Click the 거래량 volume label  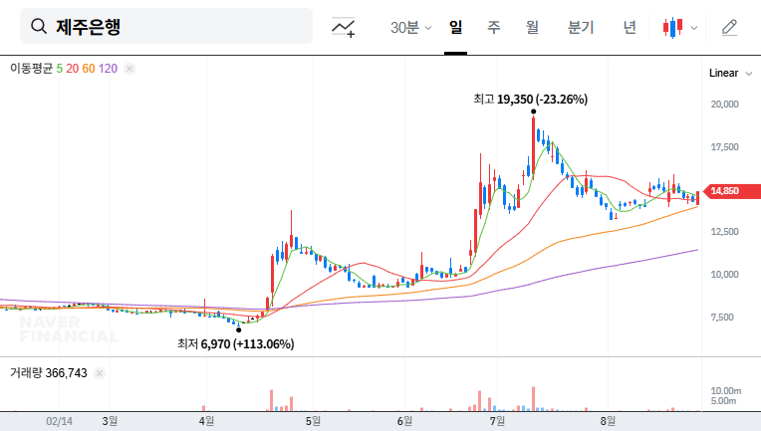pos(27,372)
